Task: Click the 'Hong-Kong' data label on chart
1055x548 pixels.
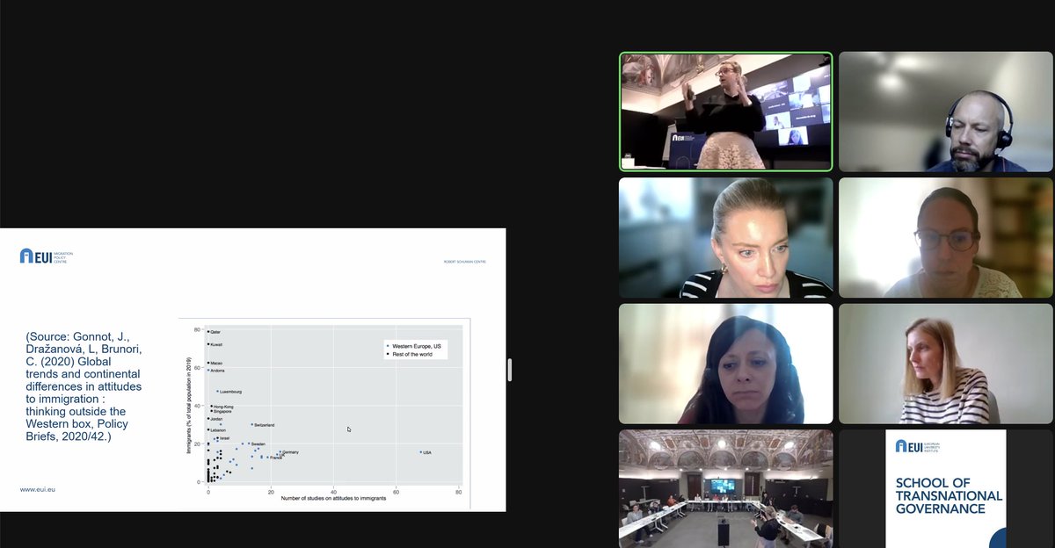Action: [x=224, y=407]
